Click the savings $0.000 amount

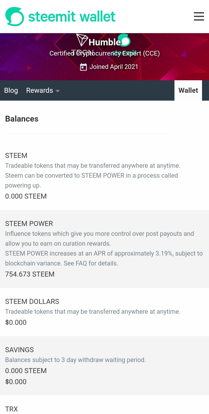point(16,382)
